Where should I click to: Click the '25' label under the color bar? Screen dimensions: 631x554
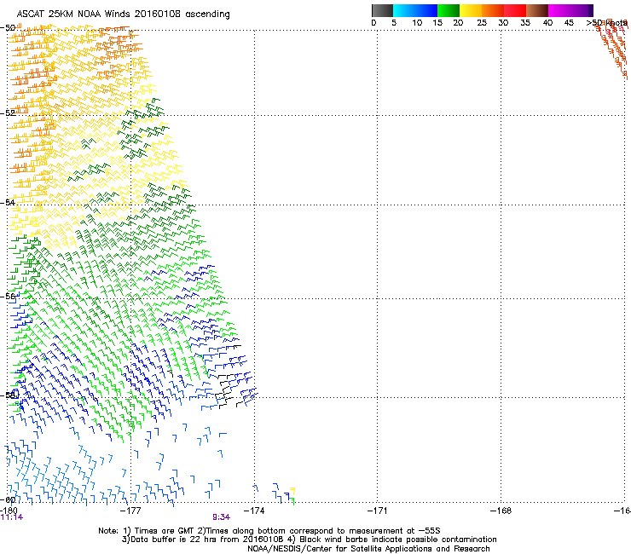482,23
